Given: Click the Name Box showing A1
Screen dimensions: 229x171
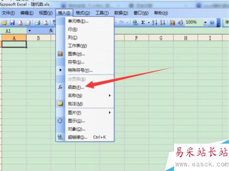Looking at the screenshot, I should tap(14, 31).
